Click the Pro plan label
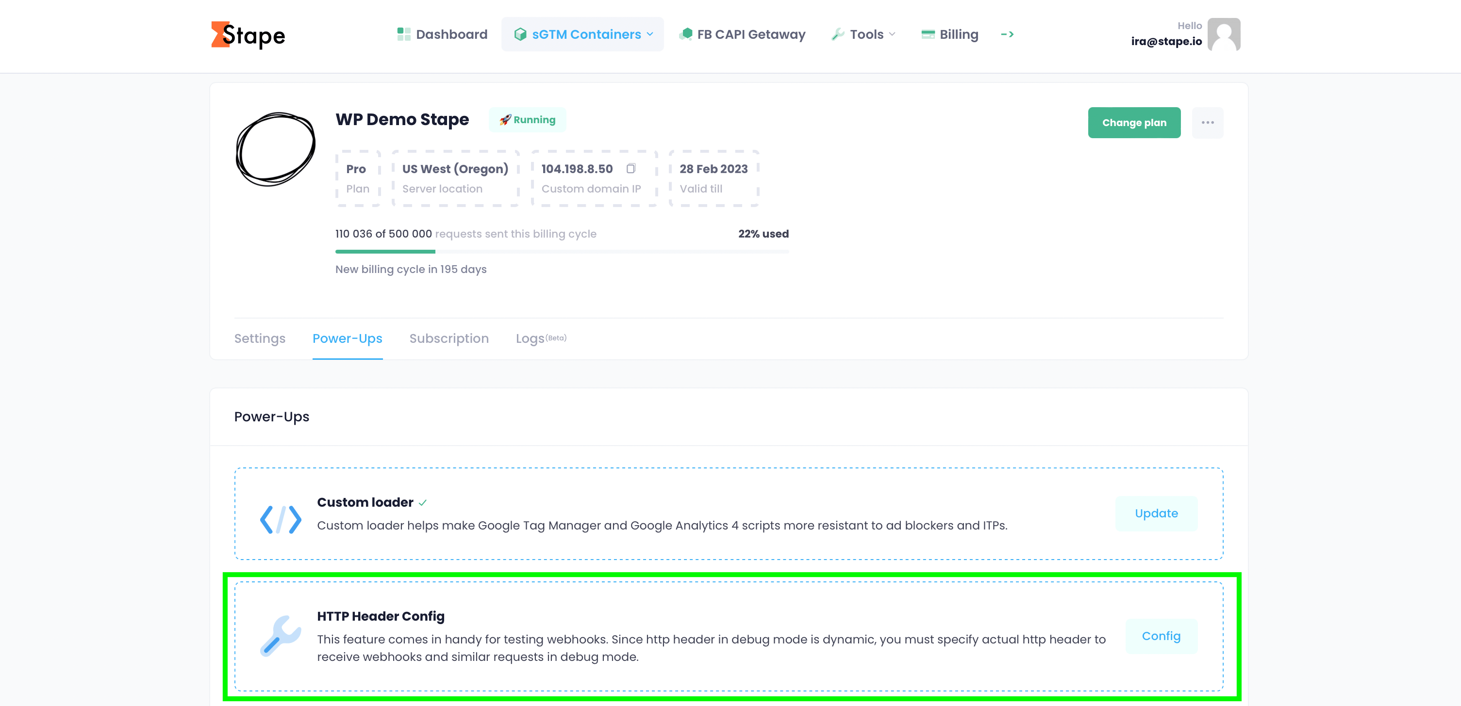Image resolution: width=1461 pixels, height=706 pixels. [356, 169]
